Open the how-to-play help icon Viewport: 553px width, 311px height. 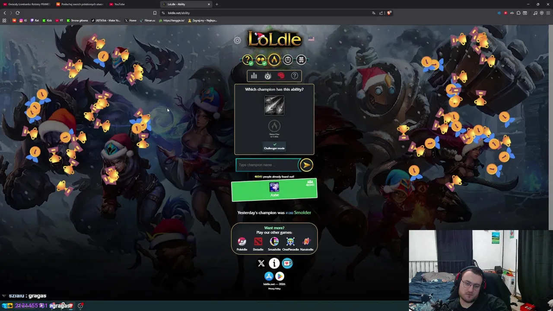[x=294, y=76]
